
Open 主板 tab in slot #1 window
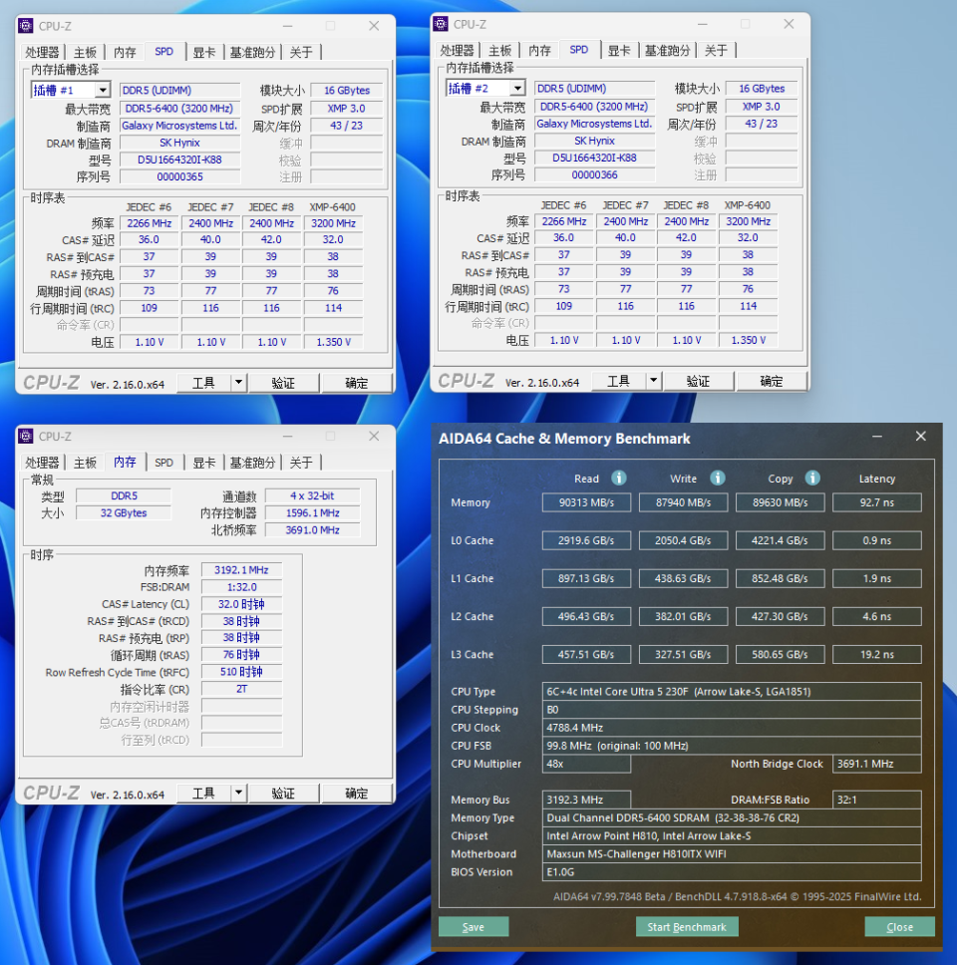[85, 52]
